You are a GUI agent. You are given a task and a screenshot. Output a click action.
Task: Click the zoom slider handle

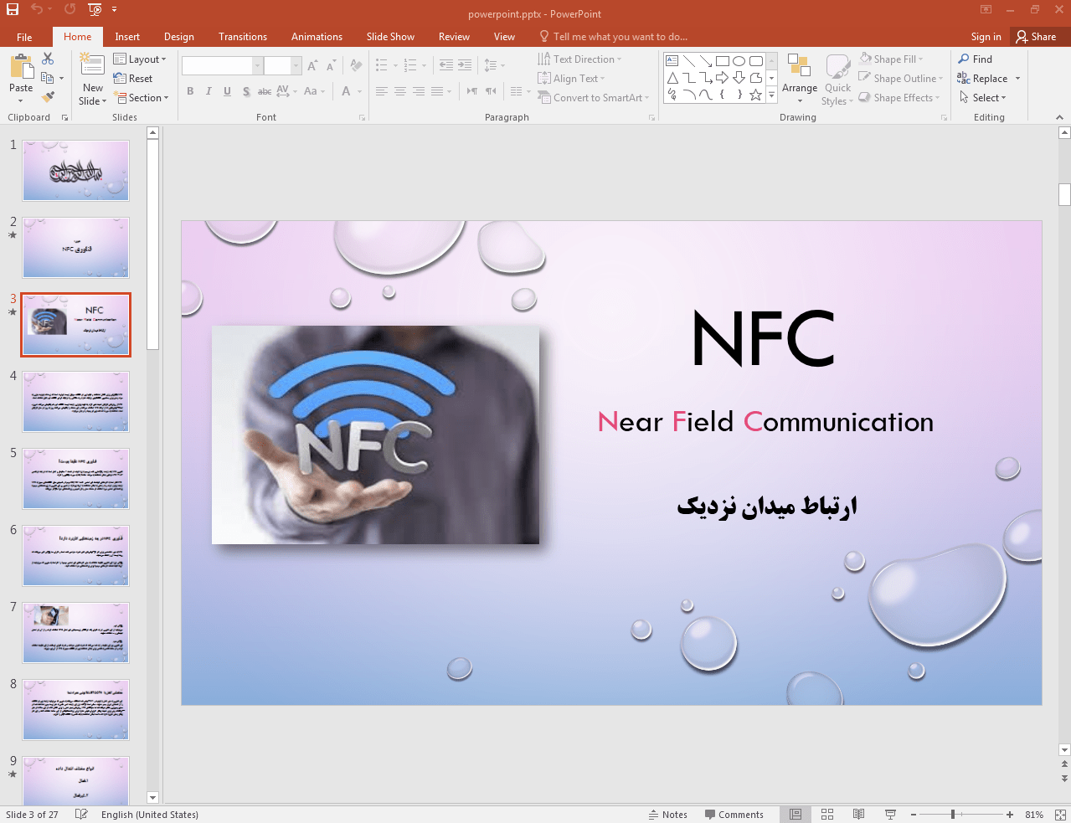tap(953, 815)
